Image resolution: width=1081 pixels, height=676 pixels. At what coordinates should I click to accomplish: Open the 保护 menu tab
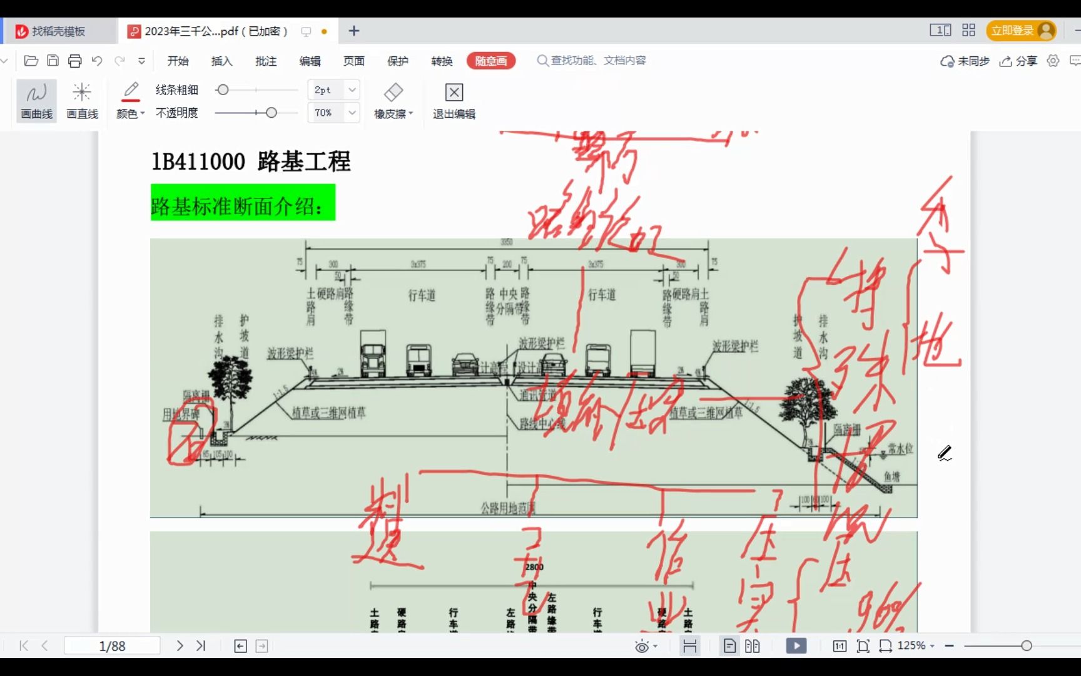click(x=398, y=61)
